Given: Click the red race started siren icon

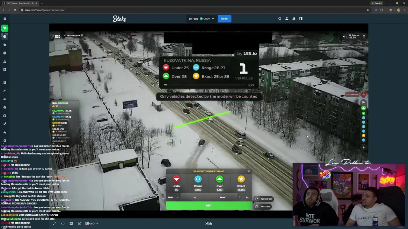Looking at the screenshot, I should pyautogui.click(x=363, y=94).
